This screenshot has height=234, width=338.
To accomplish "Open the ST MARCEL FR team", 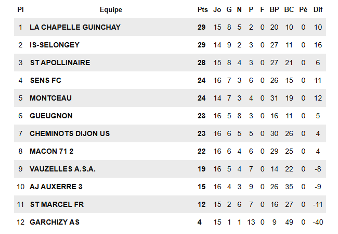I will 57,204.
